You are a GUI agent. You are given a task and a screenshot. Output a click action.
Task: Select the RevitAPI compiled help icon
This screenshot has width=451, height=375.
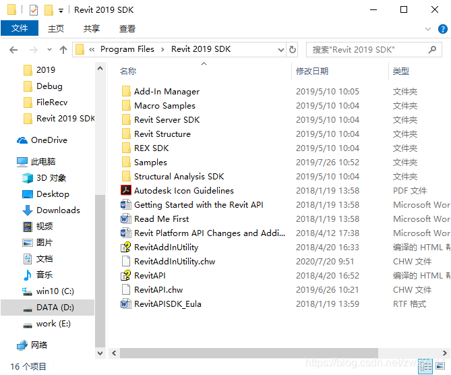126,275
